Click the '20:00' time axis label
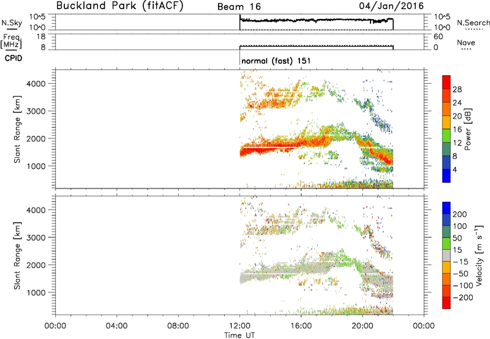The height and width of the screenshot is (339, 490). [363, 326]
